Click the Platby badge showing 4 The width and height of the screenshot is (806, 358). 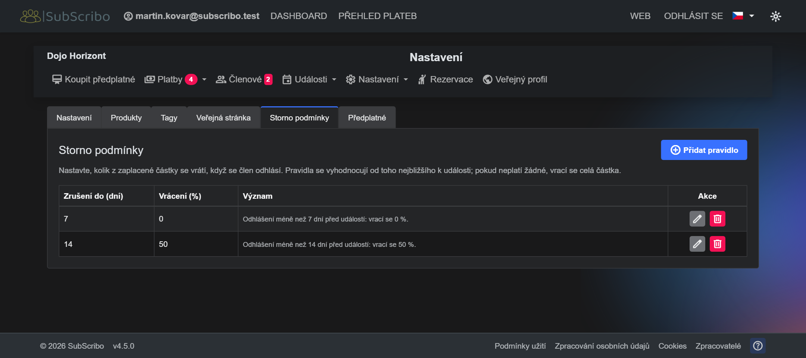point(191,79)
